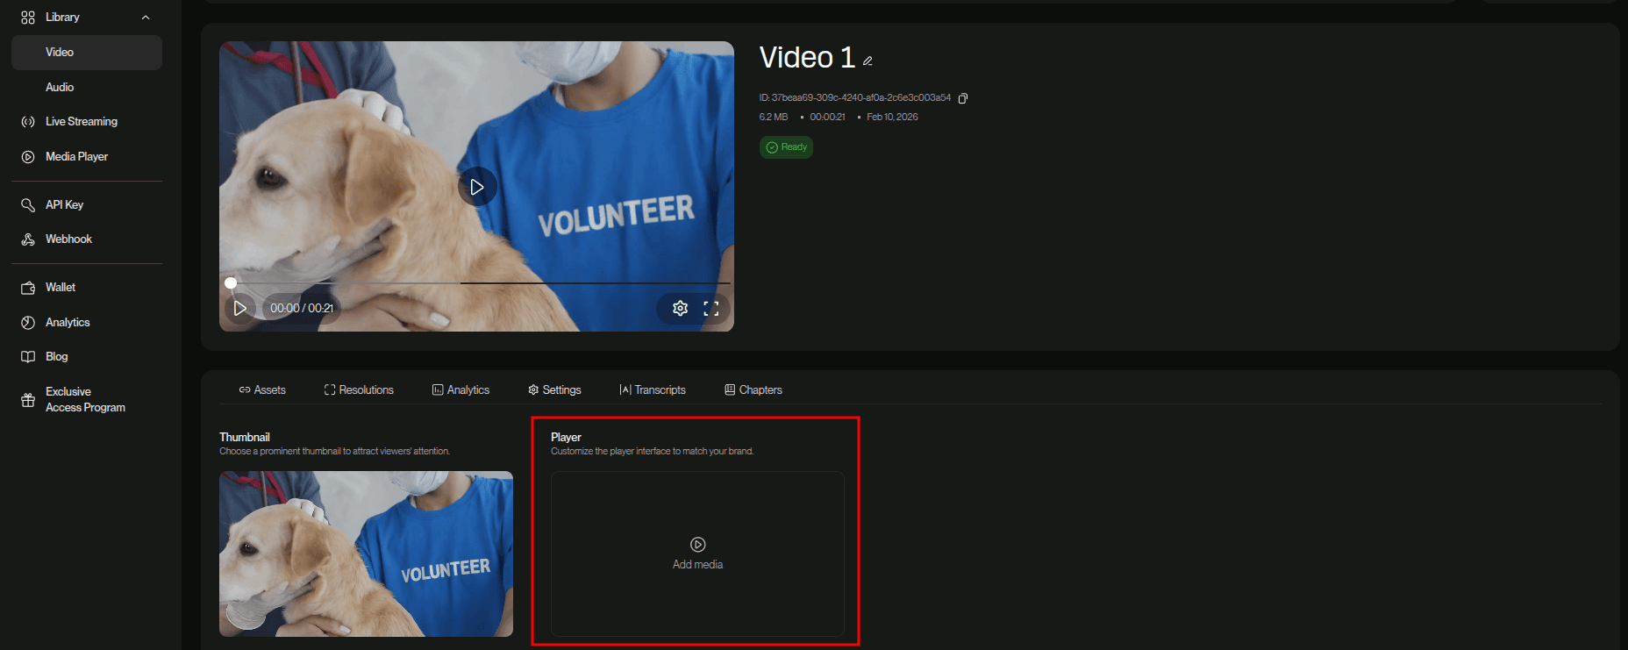Viewport: 1628px width, 650px height.
Task: Copy the video ID with the copy icon
Action: coord(963,98)
